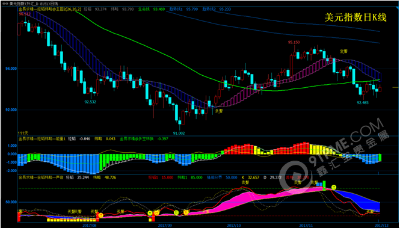Viewport: 400px width, 228px height.
Task: Click the 95.150 high price label
Action: click(x=294, y=42)
